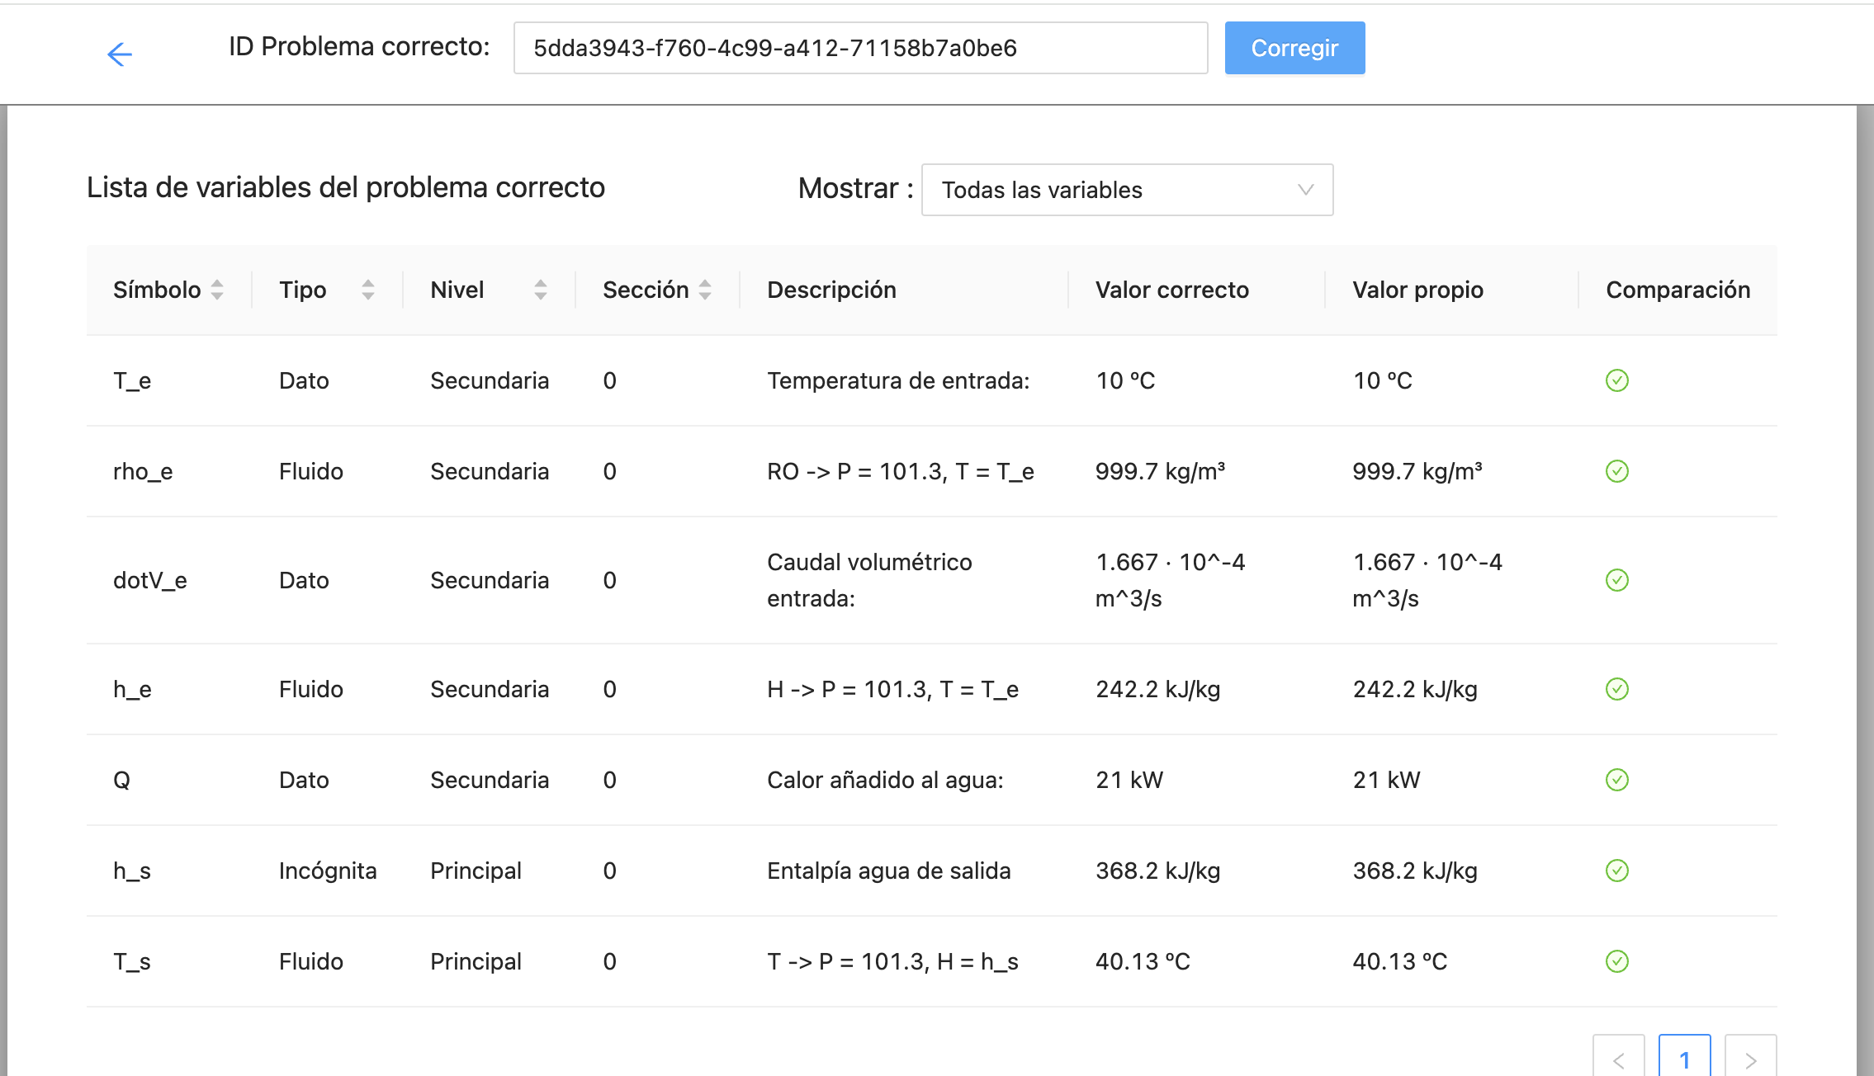Viewport: 1874px width, 1076px height.
Task: Click correct value '242.2 kJ/kg' in h_e row
Action: point(1157,689)
